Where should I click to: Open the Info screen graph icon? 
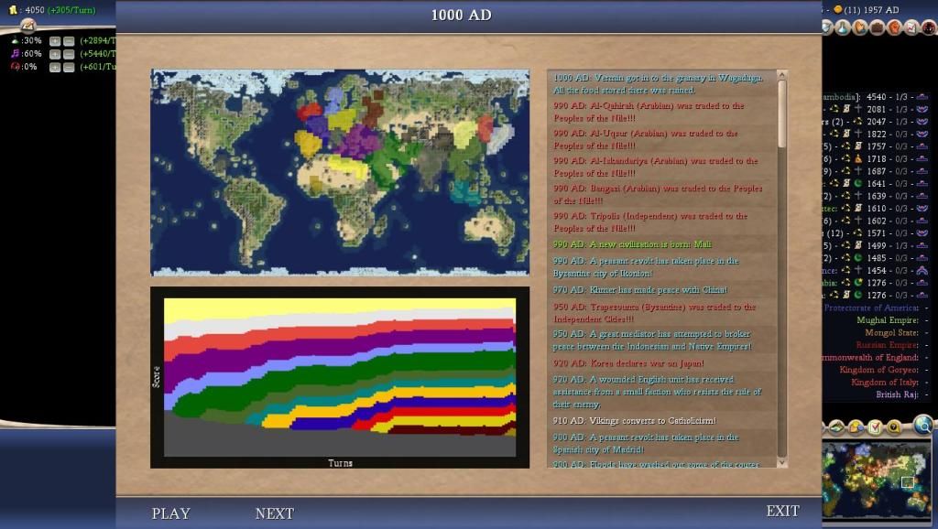[x=911, y=27]
